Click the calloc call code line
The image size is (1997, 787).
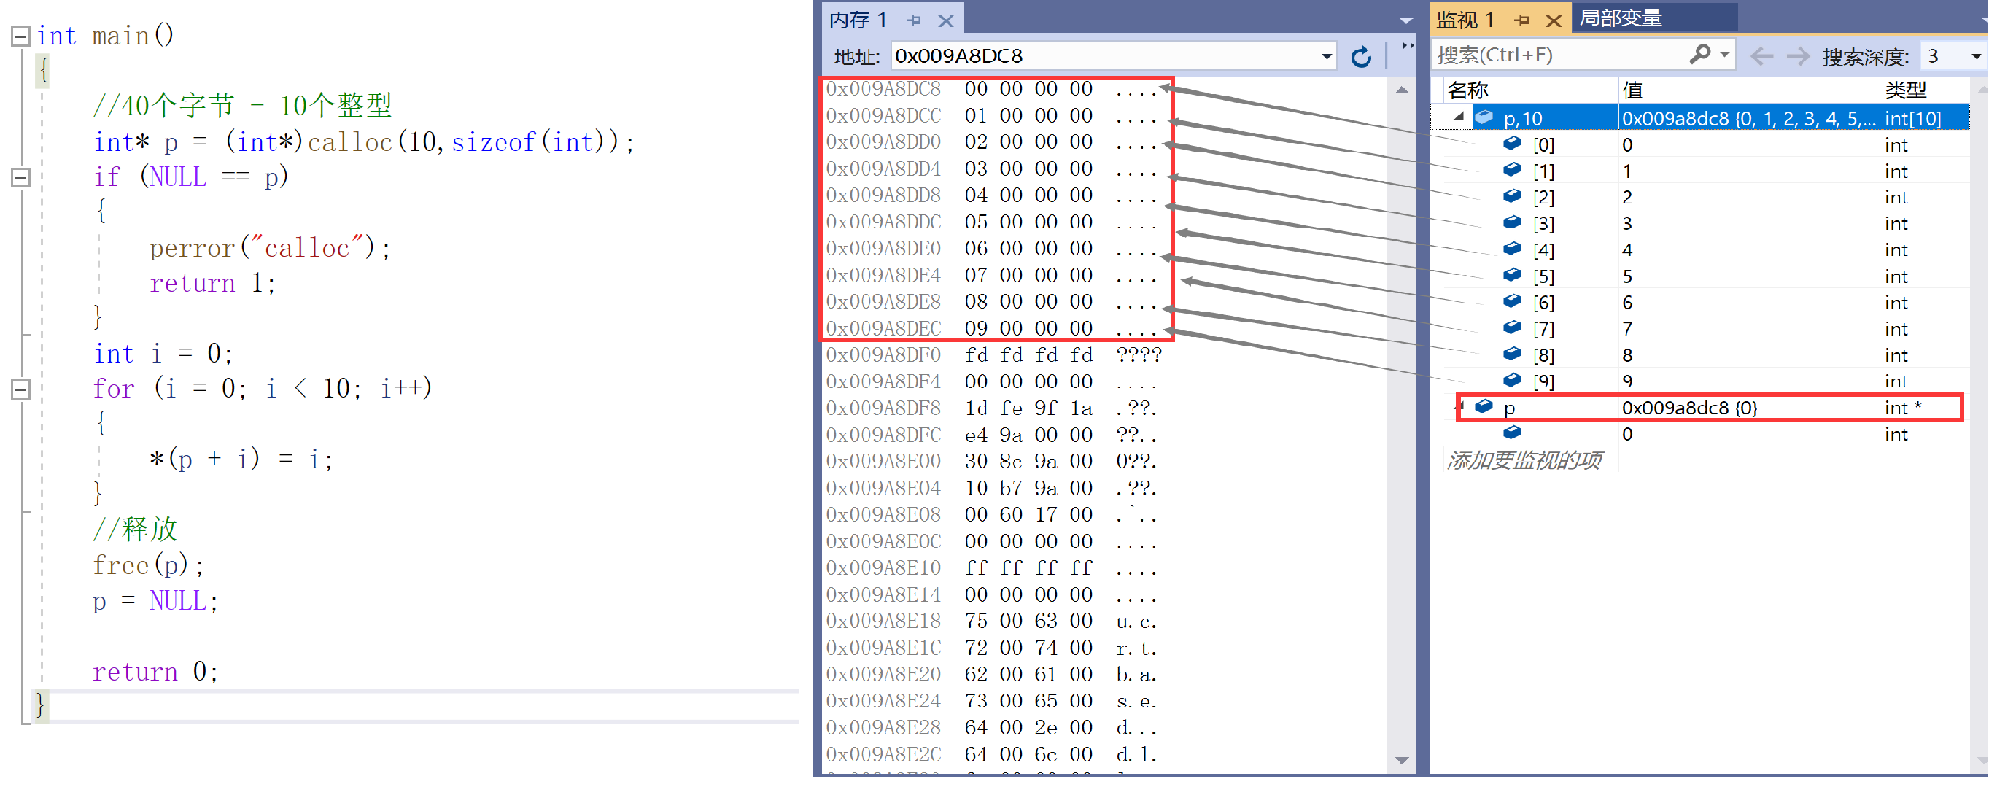click(x=363, y=142)
